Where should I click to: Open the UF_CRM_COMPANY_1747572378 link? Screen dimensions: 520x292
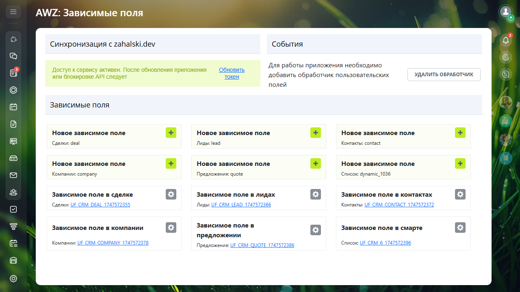(x=113, y=243)
